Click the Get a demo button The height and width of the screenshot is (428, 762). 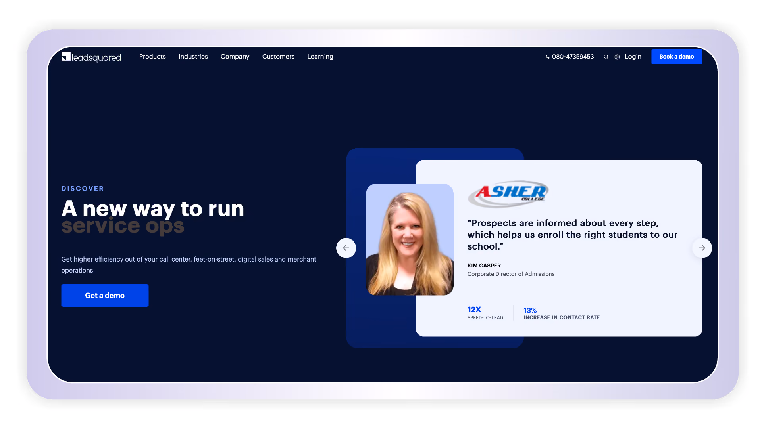[105, 295]
